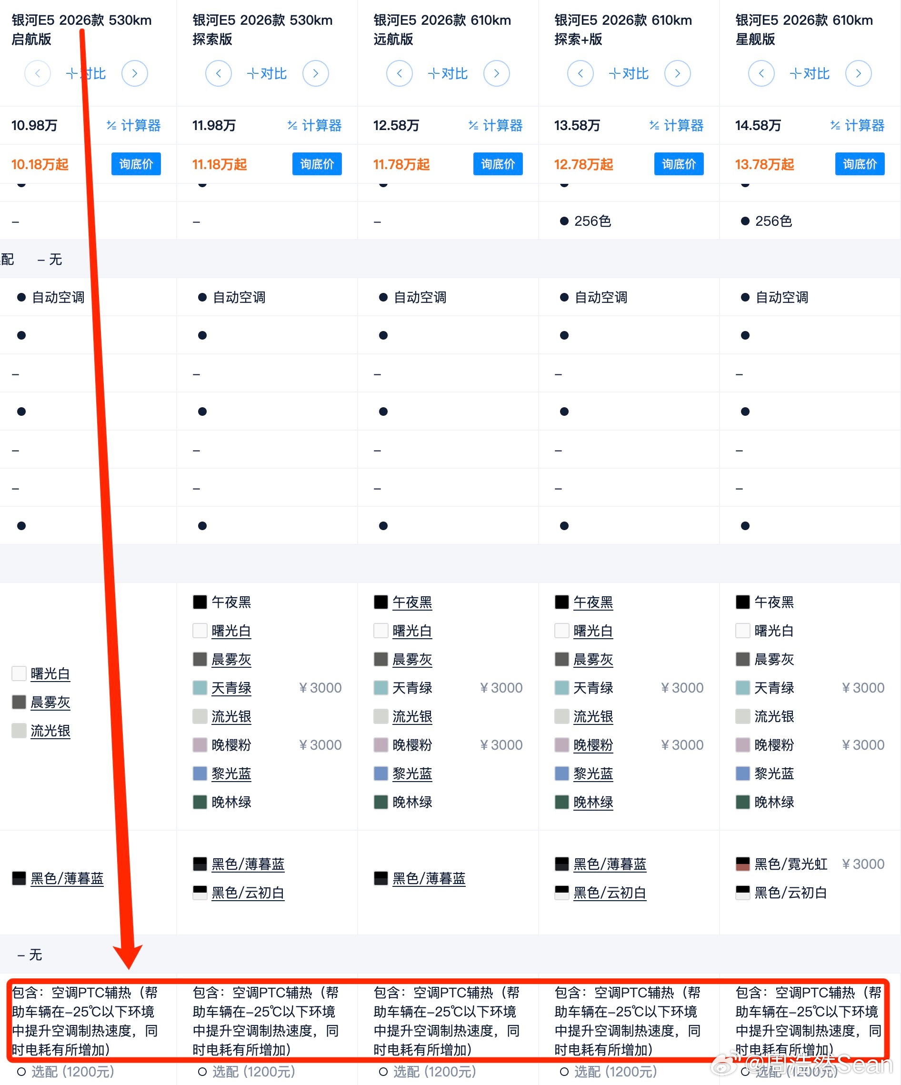This screenshot has width=901, height=1085.
Task: Click 银河E5 2026款 610km 远航版 title
Action: pos(442,30)
